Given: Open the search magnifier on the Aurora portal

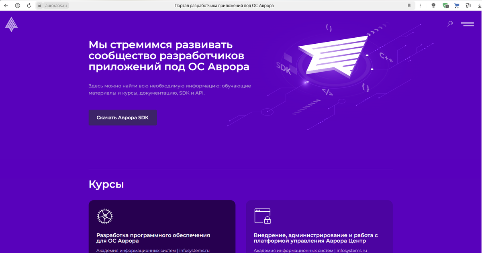Looking at the screenshot, I should click(449, 24).
